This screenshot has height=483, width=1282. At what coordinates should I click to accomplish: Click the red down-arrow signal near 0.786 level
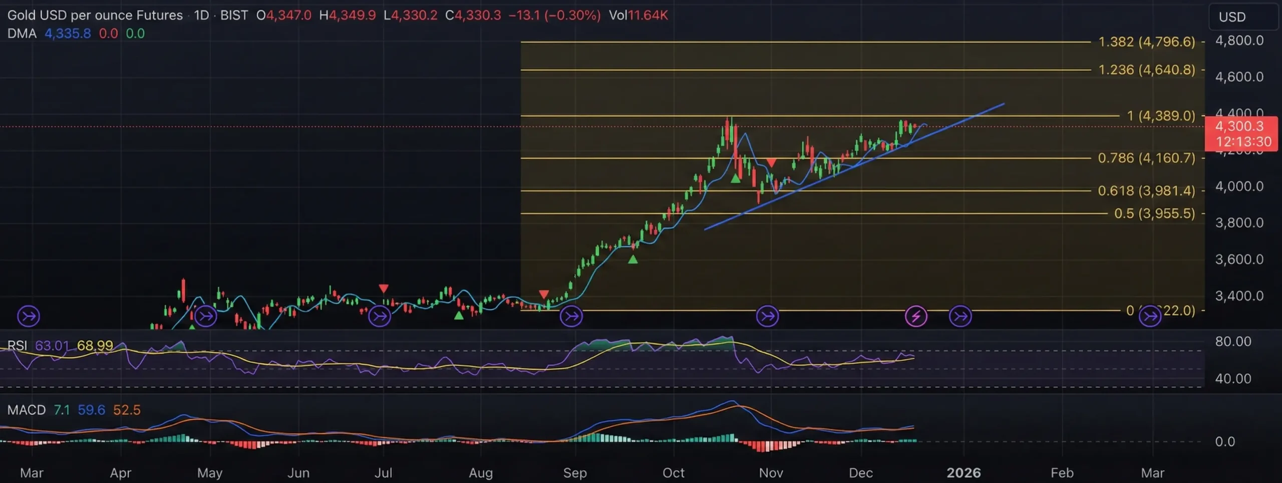771,163
